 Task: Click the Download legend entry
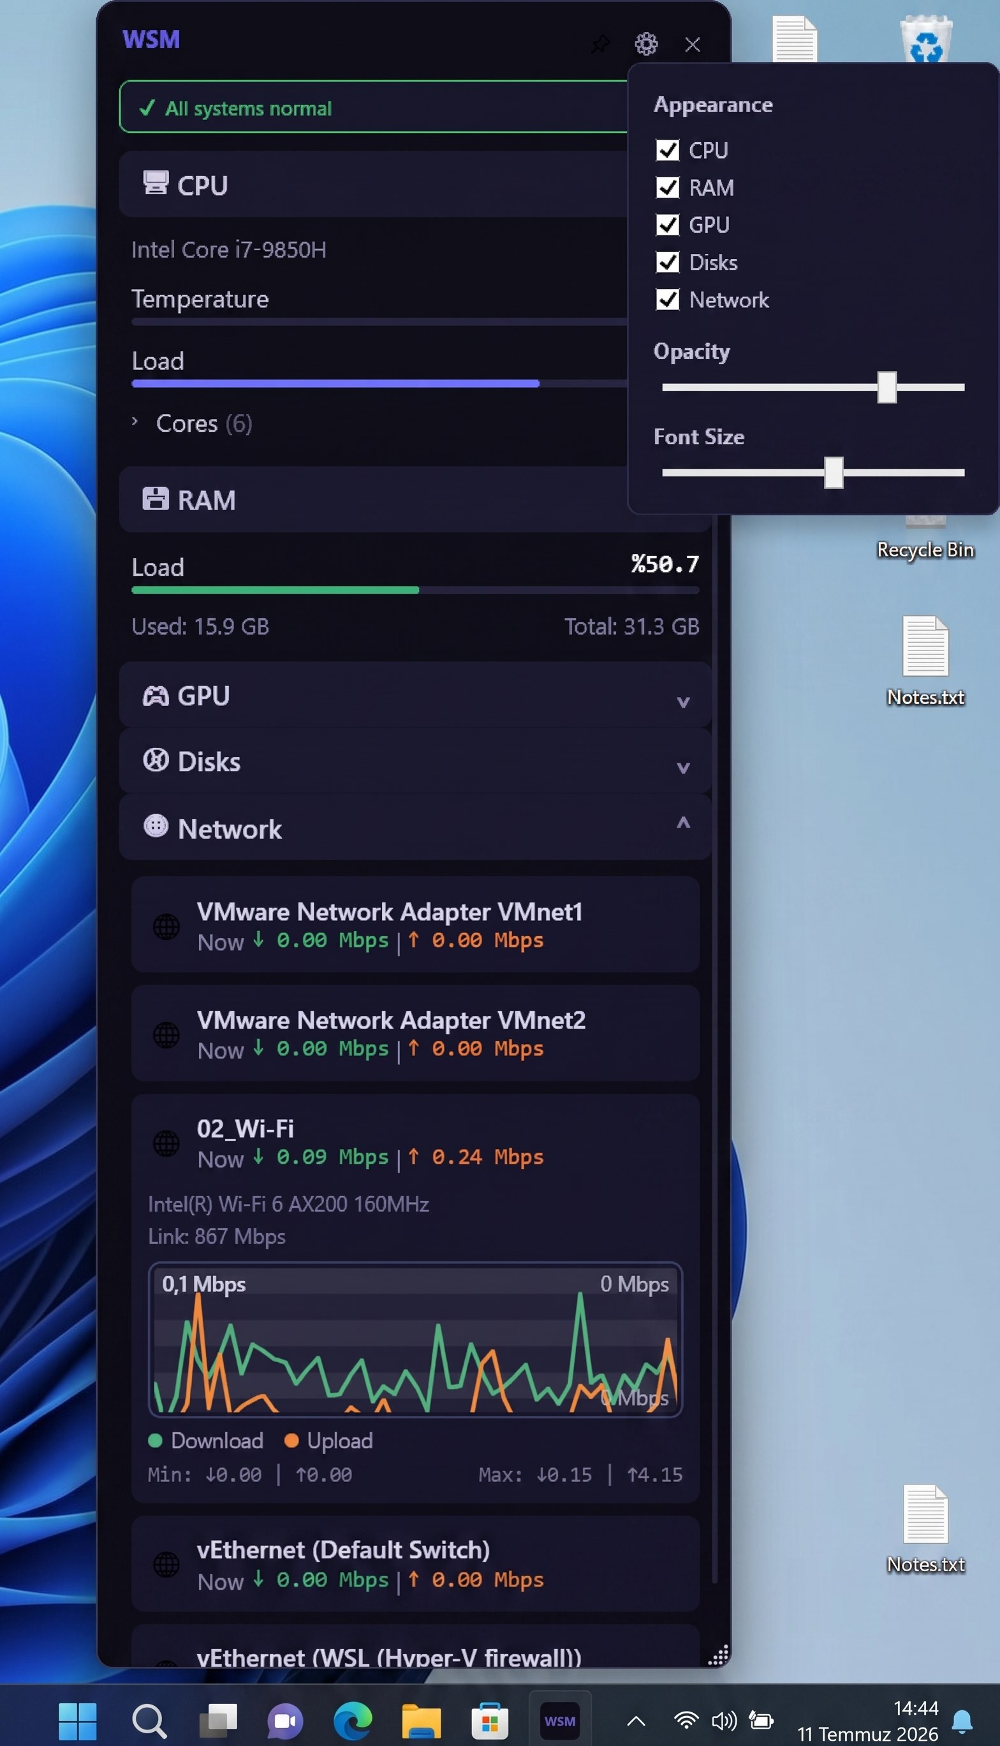[x=206, y=1441]
